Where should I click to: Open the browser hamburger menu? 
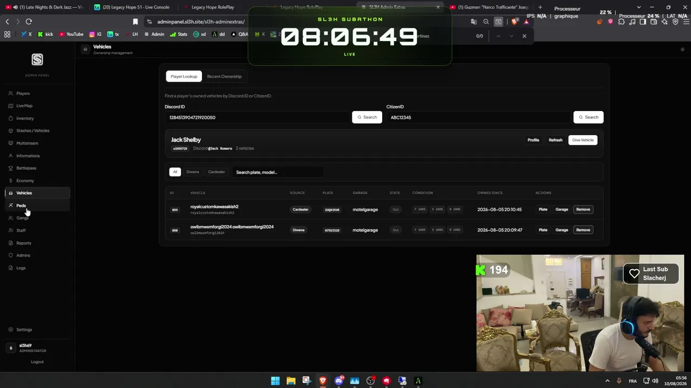[x=686, y=22]
